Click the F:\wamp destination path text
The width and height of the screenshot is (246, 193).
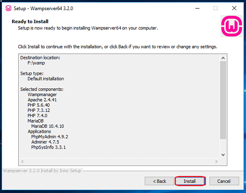coord(36,63)
